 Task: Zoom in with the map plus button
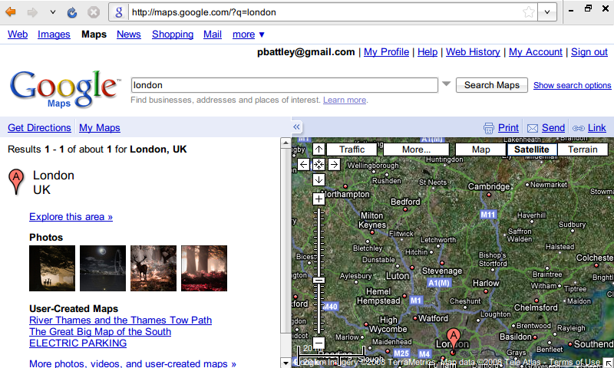point(319,199)
